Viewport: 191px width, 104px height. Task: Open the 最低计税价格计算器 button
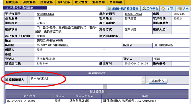tap(123, 9)
